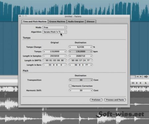Click the scroll left arrow beside zoom control
Viewport: 149px width, 124px height.
point(138,77)
